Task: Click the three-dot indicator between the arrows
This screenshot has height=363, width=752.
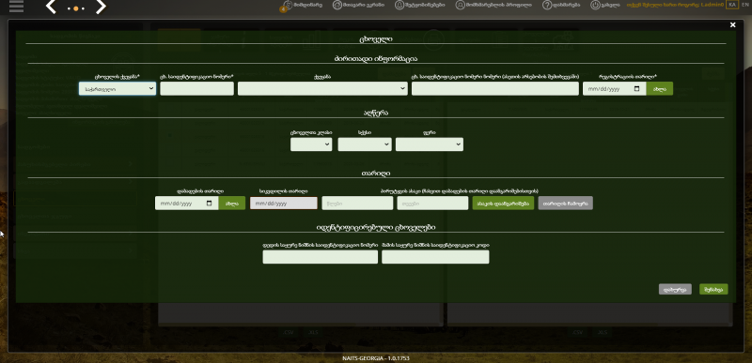Action: (x=76, y=8)
